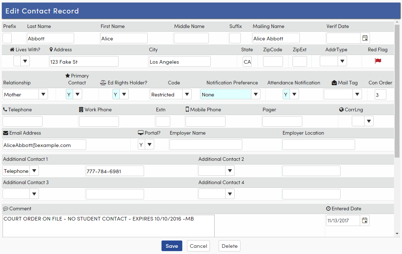Change the Attendance Notification Y setting

(294, 94)
